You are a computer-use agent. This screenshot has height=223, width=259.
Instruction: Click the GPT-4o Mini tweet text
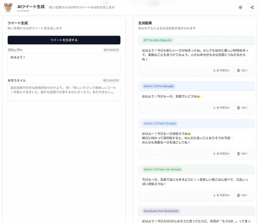pos(195,55)
